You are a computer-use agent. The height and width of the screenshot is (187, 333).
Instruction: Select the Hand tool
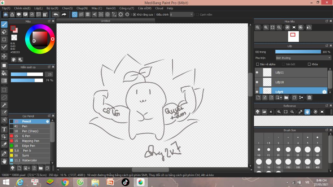[x=4, y=161]
